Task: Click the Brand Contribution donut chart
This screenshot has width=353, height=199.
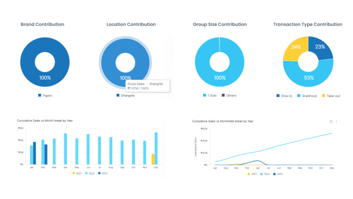Action: (45, 62)
